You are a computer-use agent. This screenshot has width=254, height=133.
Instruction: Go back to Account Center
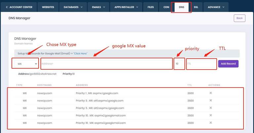pos(19,7)
